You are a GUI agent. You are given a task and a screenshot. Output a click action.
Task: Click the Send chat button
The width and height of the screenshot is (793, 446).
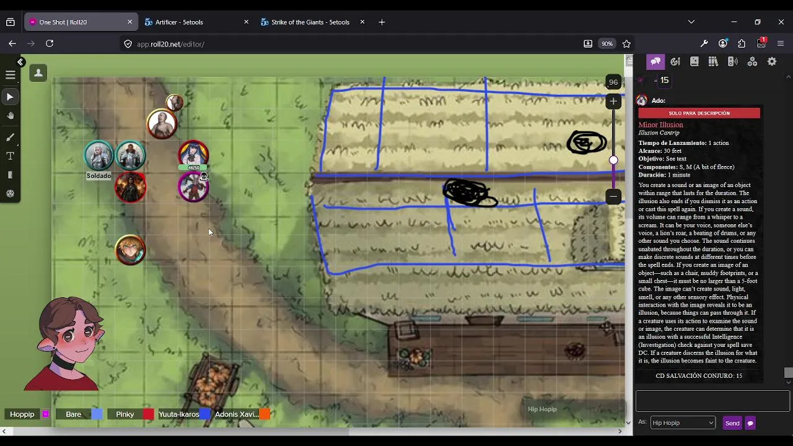coord(732,423)
